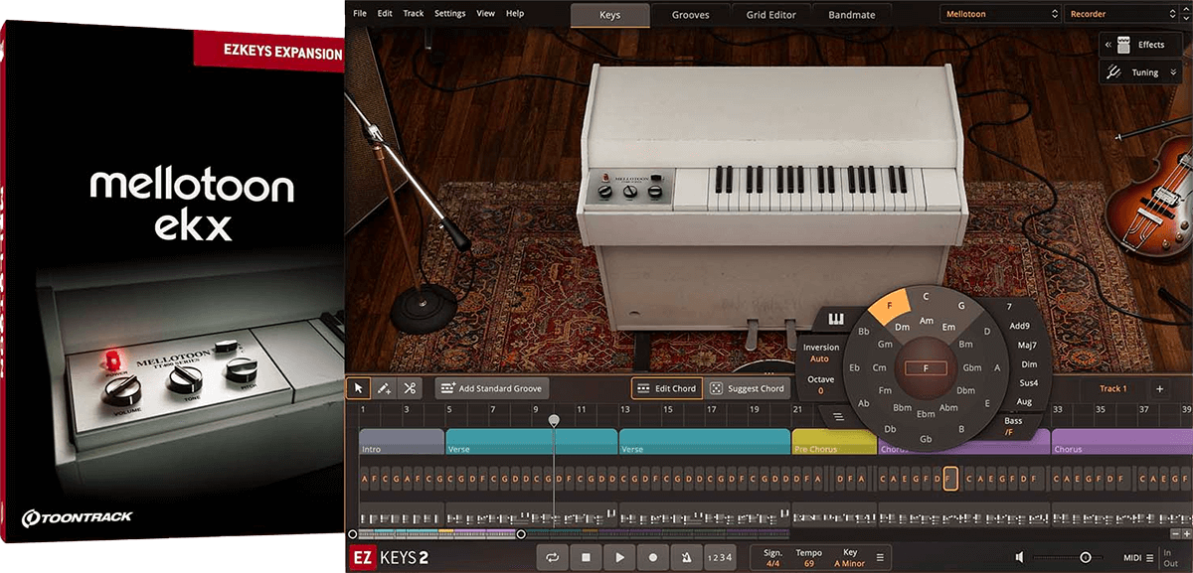Choose the 7 chord type

1008,306
